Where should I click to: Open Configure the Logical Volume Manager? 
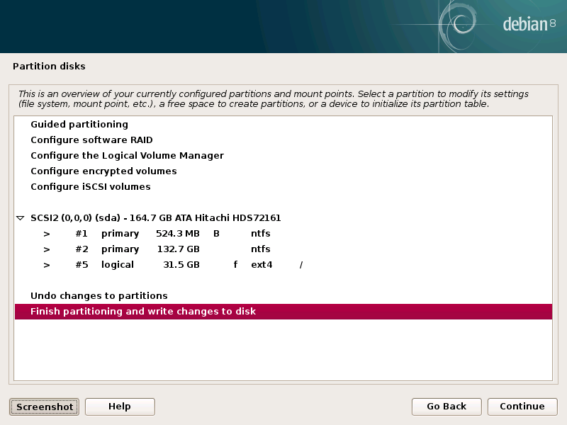coord(127,156)
